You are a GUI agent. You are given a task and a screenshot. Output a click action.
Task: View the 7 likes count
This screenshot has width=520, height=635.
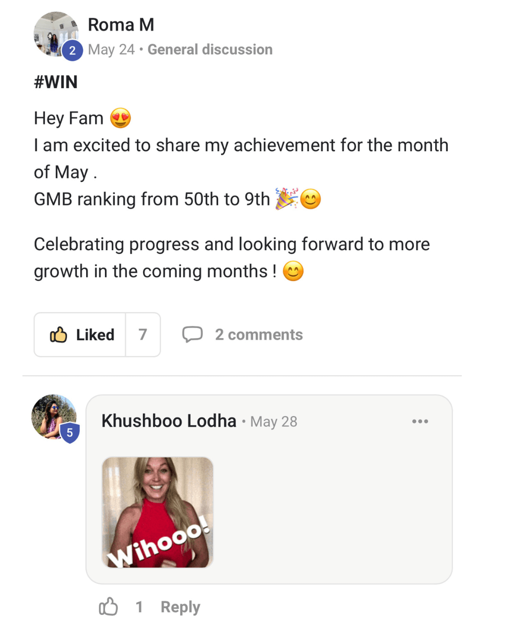tap(143, 335)
